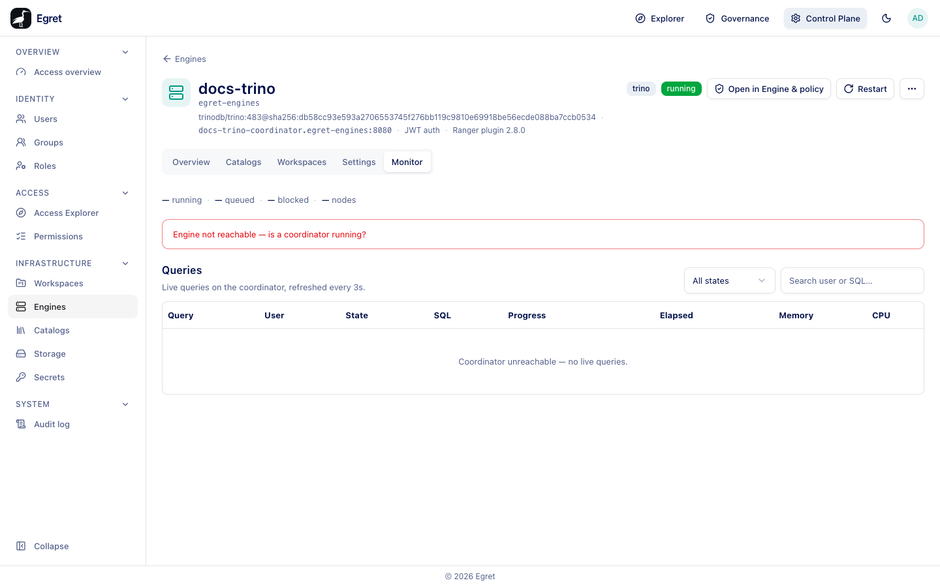This screenshot has height=587, width=940.
Task: Focus the Search user or SQL field
Action: pos(853,280)
